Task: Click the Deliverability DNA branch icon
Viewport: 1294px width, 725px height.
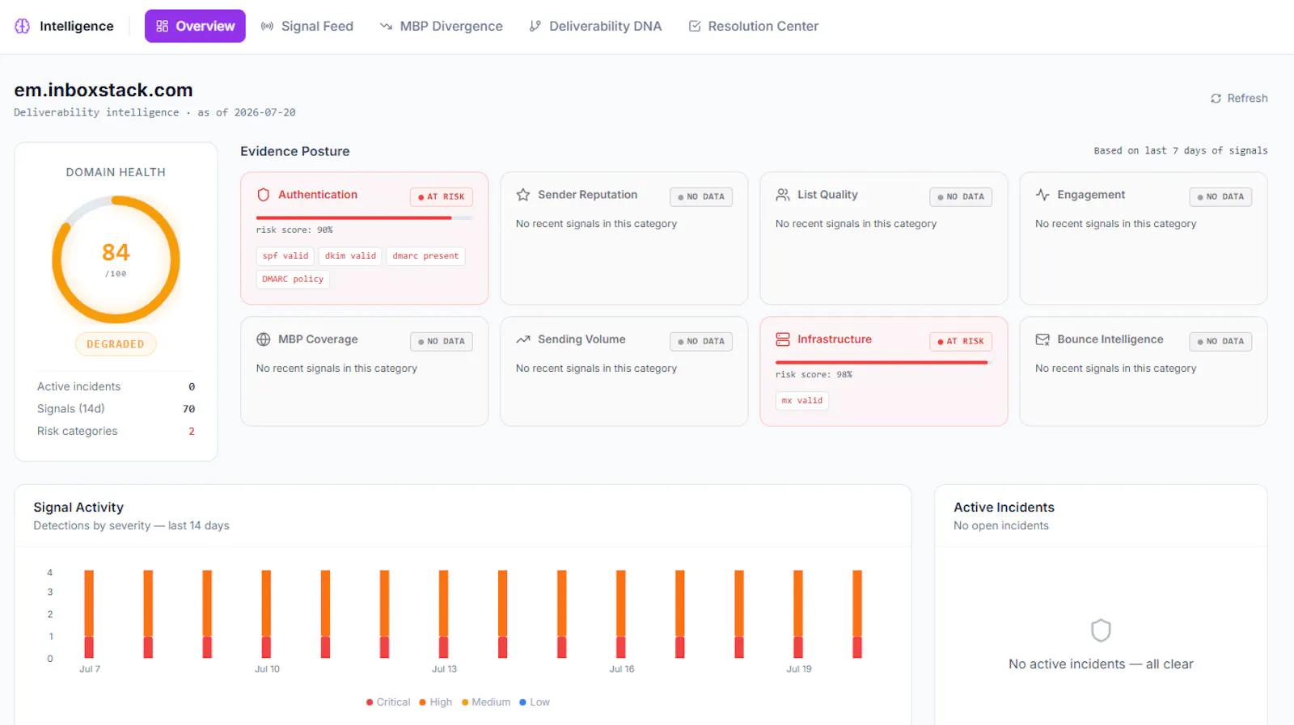Action: click(535, 27)
